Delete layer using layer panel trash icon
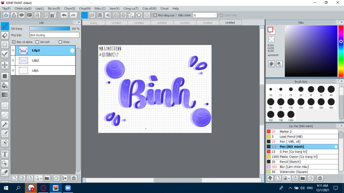 (x=74, y=178)
